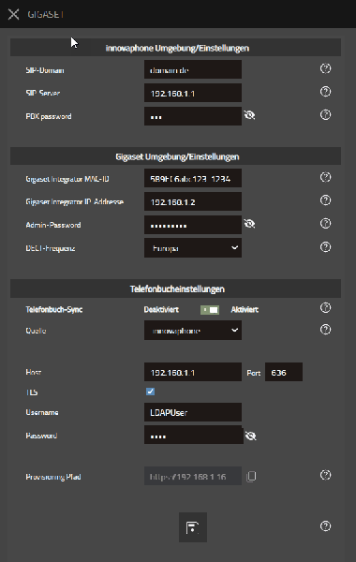Open help next to save button

tap(325, 525)
